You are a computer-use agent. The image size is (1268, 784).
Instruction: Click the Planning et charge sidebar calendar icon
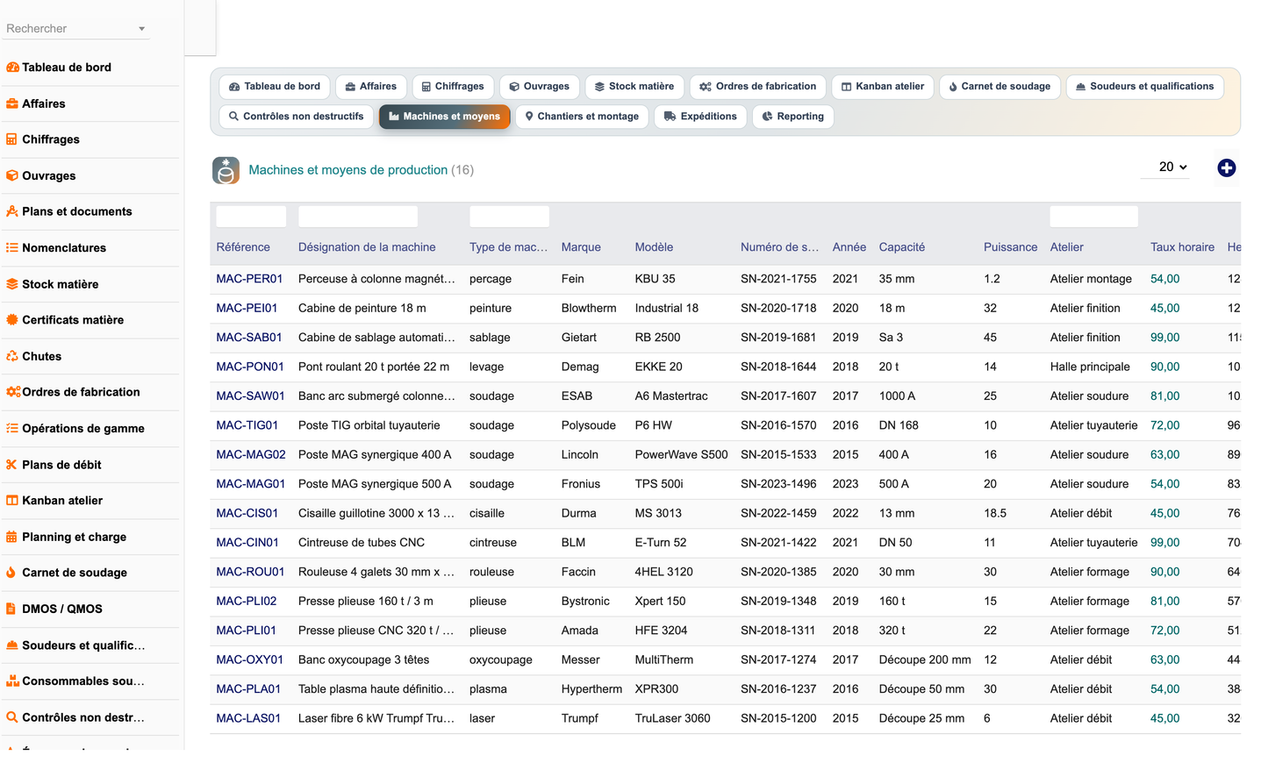click(x=12, y=537)
